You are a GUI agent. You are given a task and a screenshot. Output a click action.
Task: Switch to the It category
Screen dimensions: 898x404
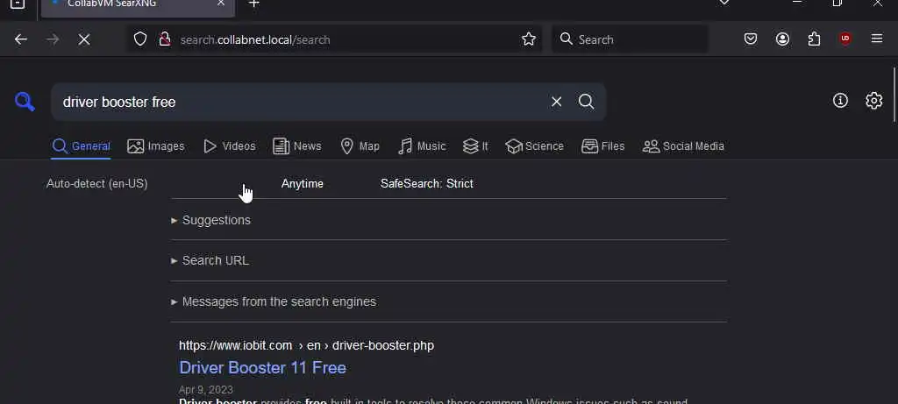475,146
